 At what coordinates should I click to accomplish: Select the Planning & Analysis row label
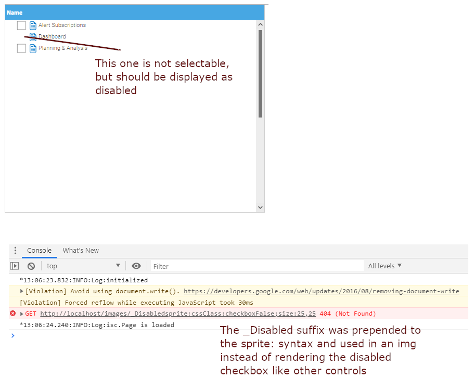tap(63, 48)
